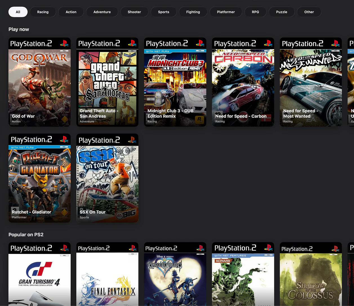Viewport: 354px width, 306px height.
Task: Choose the Fighting genre filter
Action: tap(193, 12)
